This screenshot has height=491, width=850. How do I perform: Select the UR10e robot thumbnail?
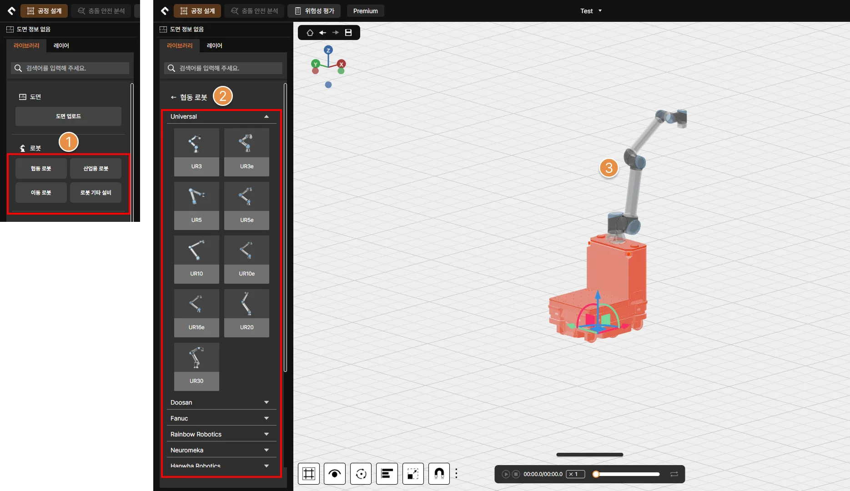click(x=246, y=259)
